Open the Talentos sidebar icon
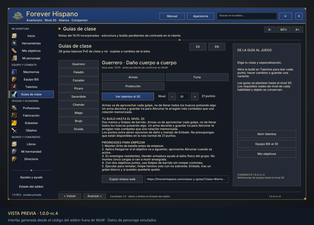This screenshot has width=314, height=225. (x=14, y=87)
